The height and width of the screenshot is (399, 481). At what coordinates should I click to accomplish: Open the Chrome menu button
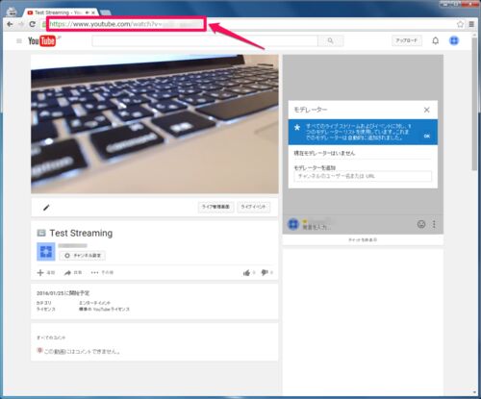pyautogui.click(x=471, y=24)
